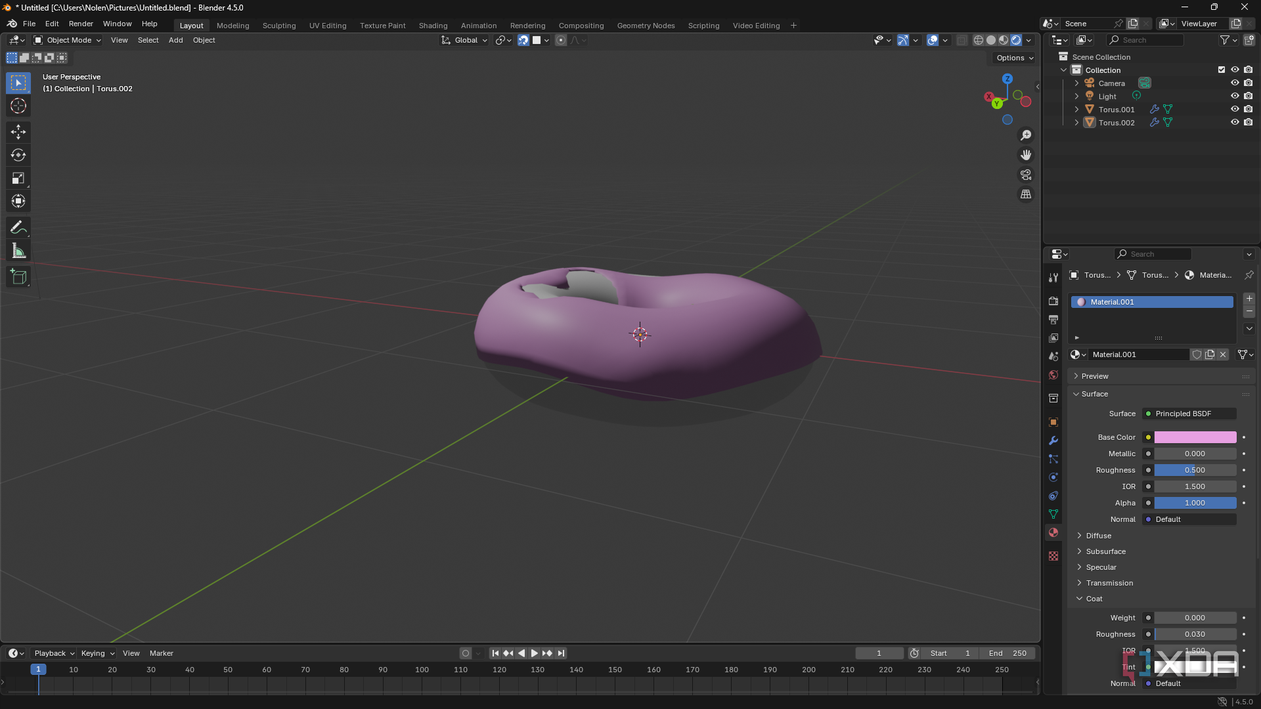Activate the Rotate tool

(x=18, y=155)
